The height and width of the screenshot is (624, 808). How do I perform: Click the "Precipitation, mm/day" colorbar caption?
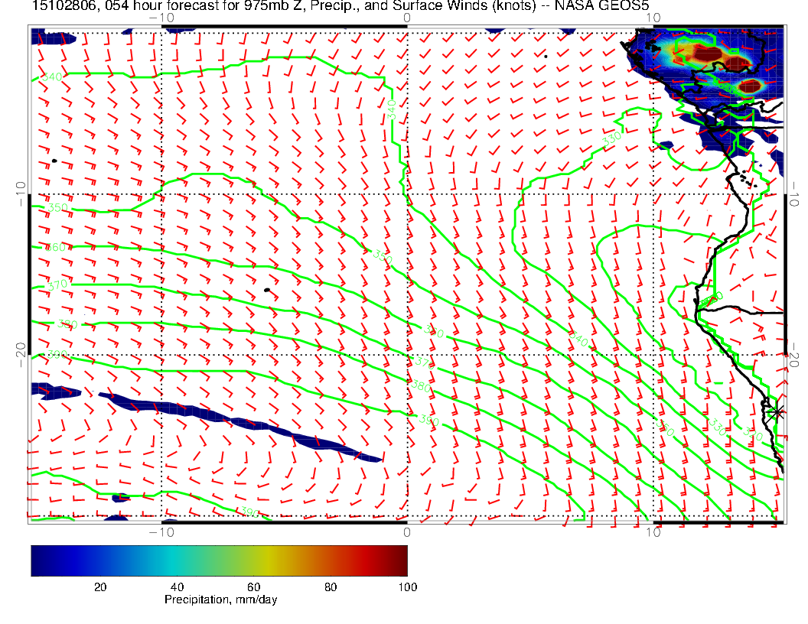220,600
